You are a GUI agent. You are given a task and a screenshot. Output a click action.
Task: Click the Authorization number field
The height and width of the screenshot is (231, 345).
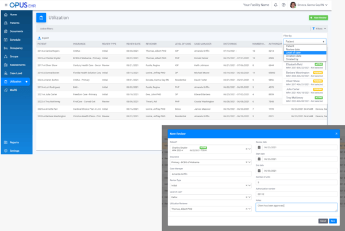tap(296, 194)
